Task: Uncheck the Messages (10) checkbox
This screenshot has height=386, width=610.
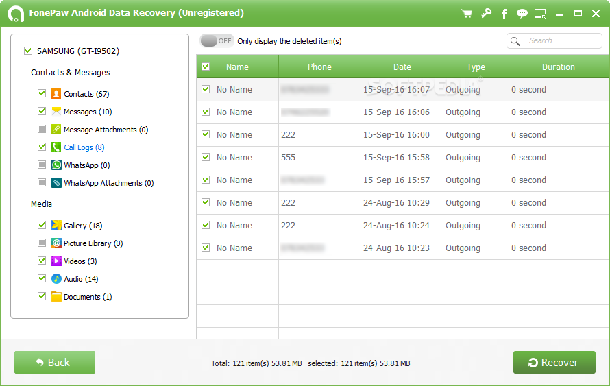Action: (x=42, y=111)
